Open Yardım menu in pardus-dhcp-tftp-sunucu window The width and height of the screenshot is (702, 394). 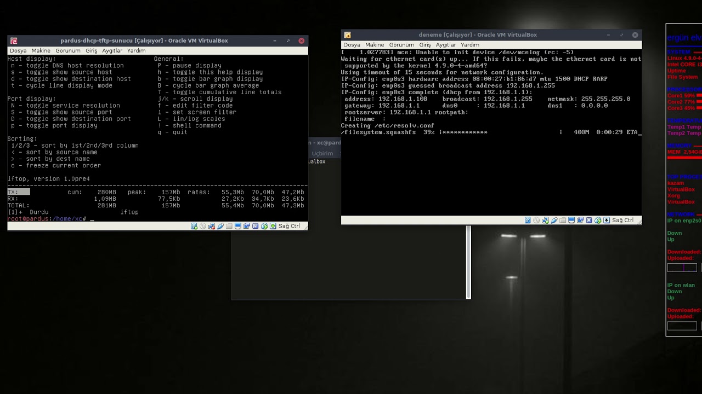pos(136,50)
